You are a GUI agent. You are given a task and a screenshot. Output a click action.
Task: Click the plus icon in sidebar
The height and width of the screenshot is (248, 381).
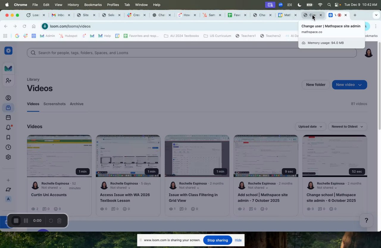(x=8, y=180)
